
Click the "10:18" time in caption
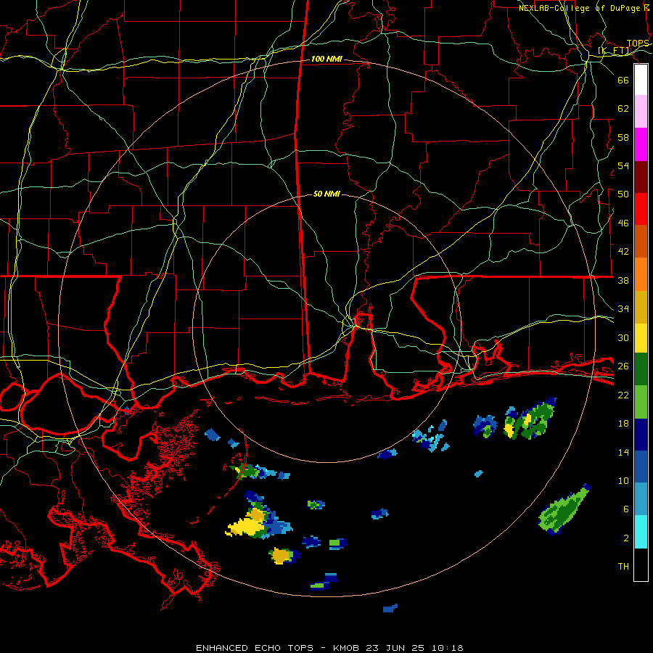point(447,648)
